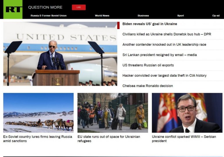Open headline Biden reveals US' goal in Ukraine
Image resolution: width=224 pixels, height=157 pixels.
(150, 24)
